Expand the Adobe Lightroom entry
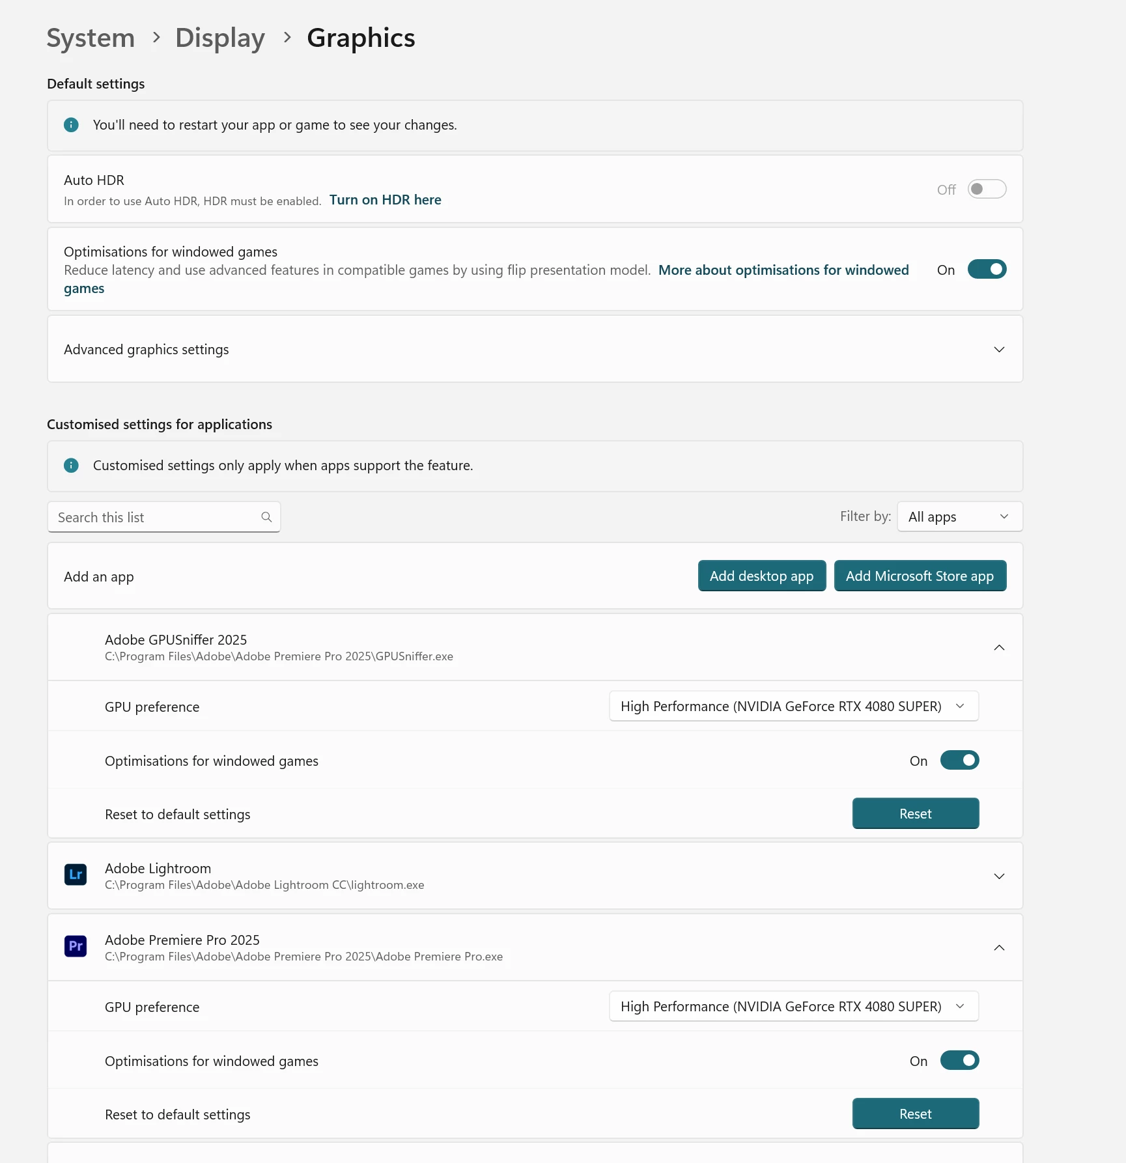Viewport: 1126px width, 1163px height. pyautogui.click(x=999, y=876)
